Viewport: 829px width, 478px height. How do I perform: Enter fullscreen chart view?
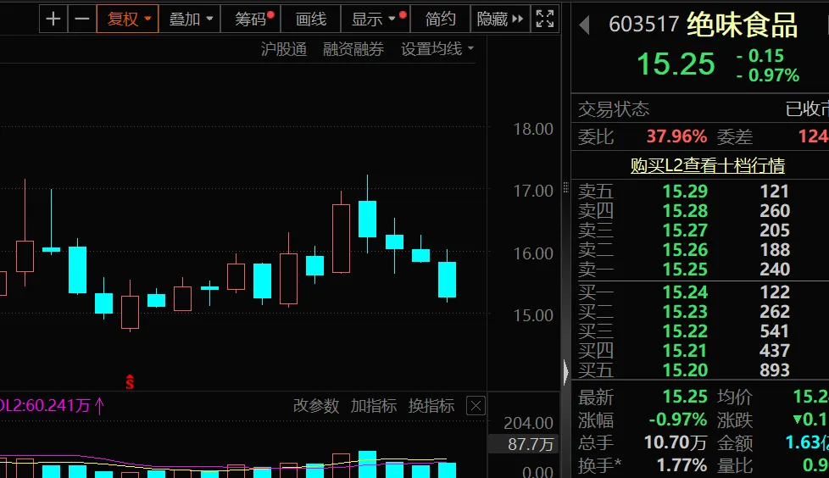pos(545,19)
